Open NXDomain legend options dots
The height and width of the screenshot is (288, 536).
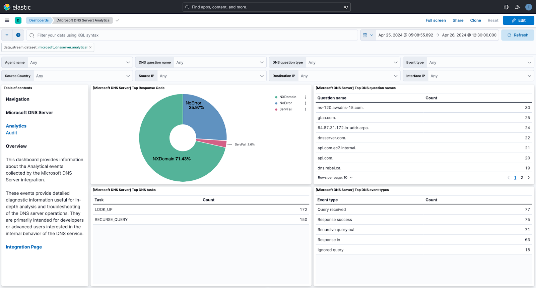tap(305, 97)
